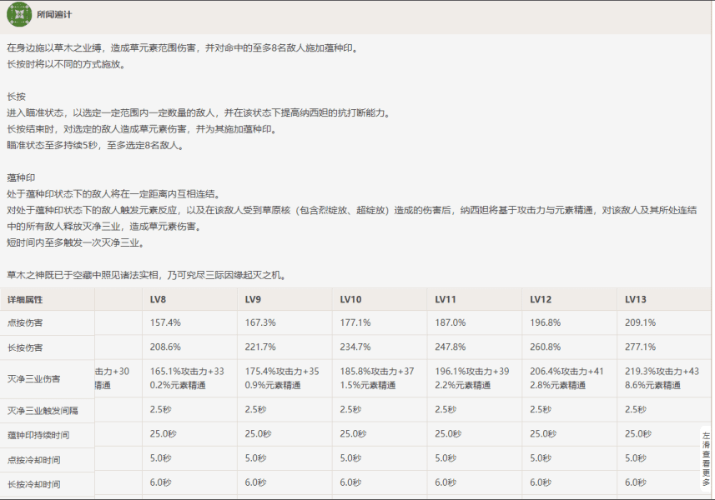Click the 点按伤害 row label
This screenshot has width=715, height=500.
(x=25, y=322)
